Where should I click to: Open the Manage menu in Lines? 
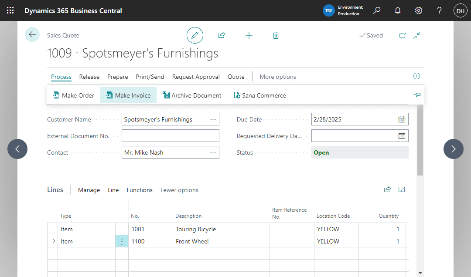tap(89, 190)
